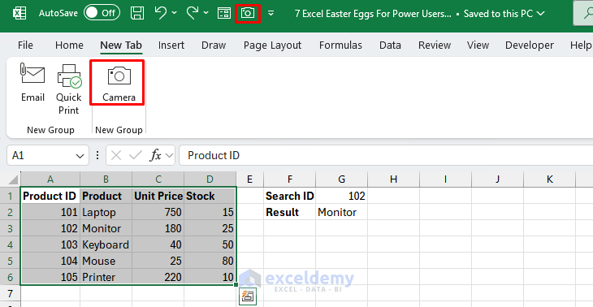Screen dimensions: 593x307
Task: Select column K header
Action: [549, 179]
